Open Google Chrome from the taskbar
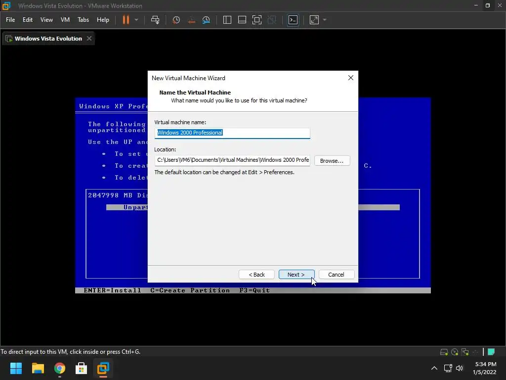Image resolution: width=506 pixels, height=380 pixels. coord(60,368)
